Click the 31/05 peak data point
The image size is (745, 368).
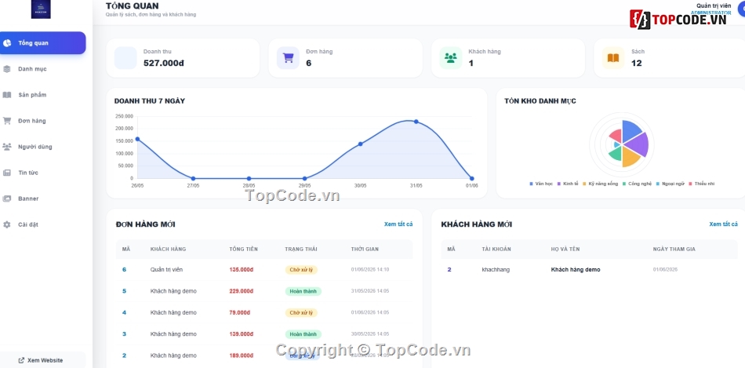[416, 122]
